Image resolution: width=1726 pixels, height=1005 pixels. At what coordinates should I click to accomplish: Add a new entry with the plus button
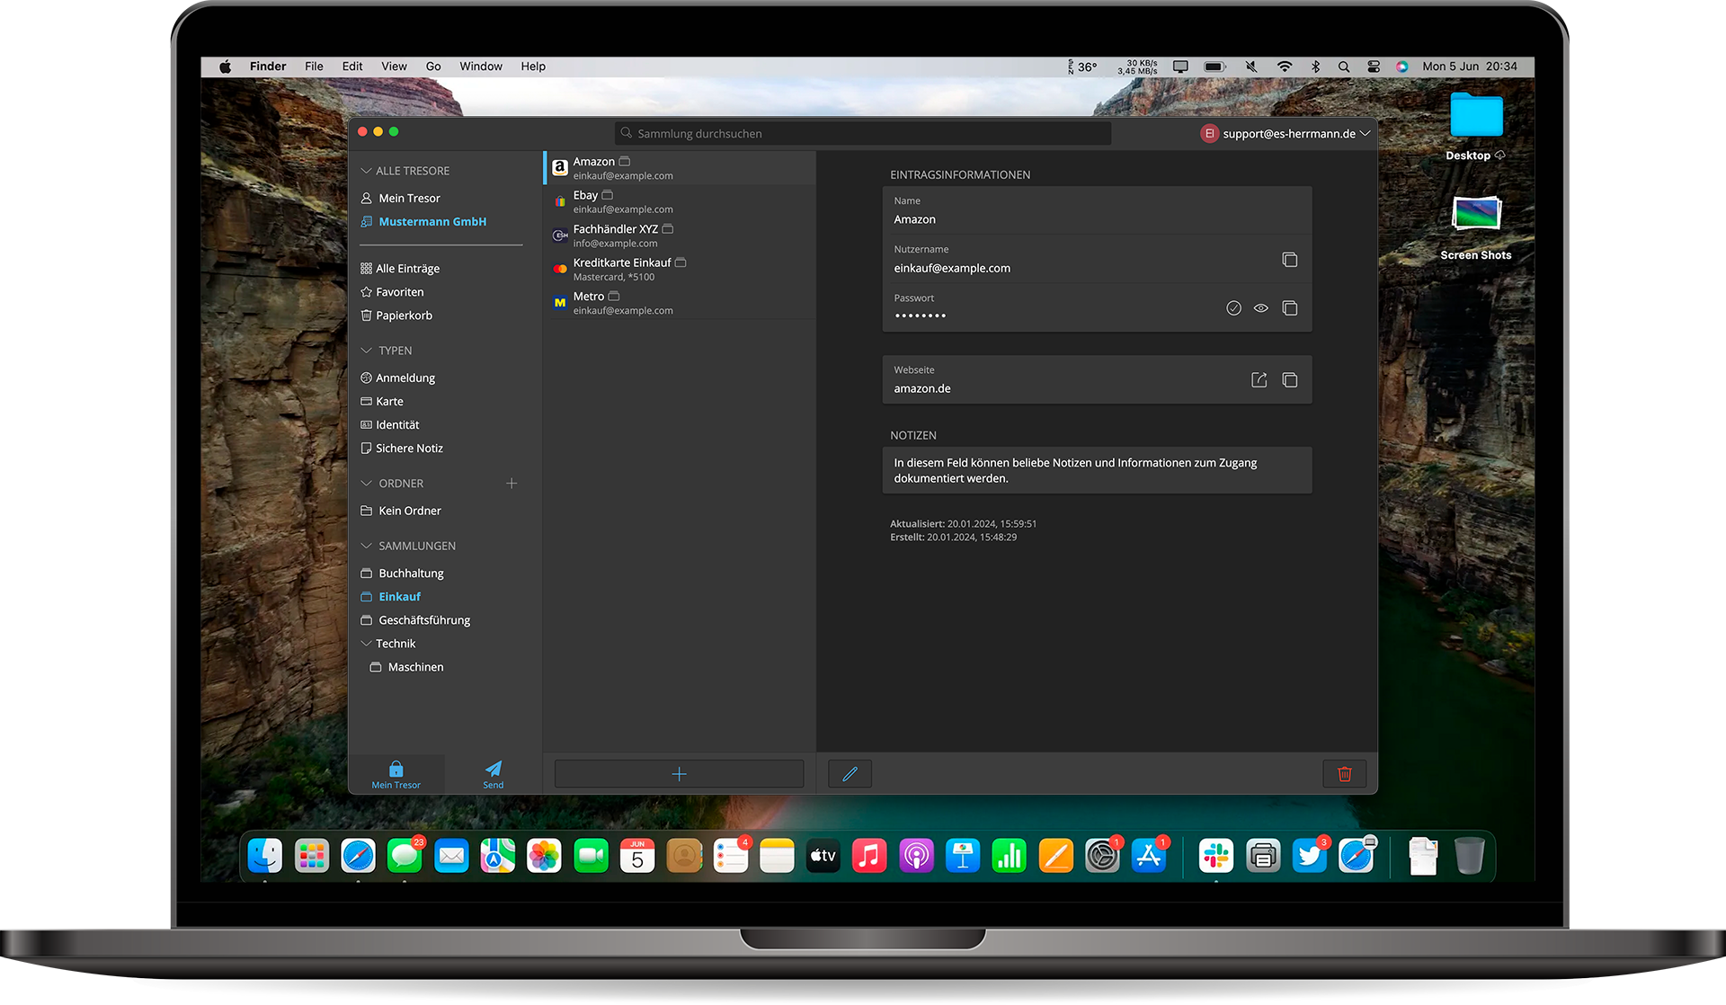tap(679, 774)
